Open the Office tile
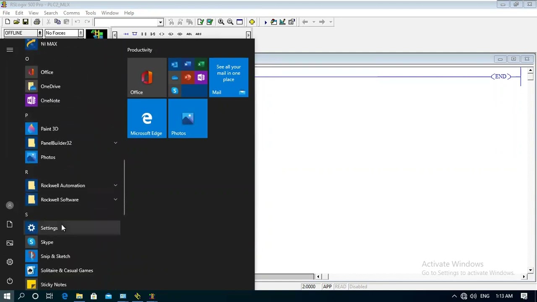This screenshot has width=537, height=302. pos(147,78)
